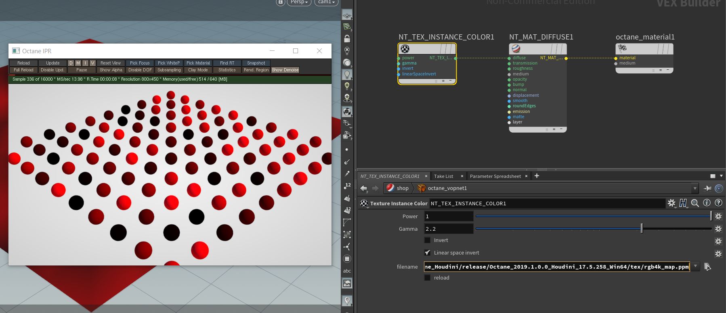This screenshot has width=726, height=313.
Task: Click the Gamma slider handle
Action: (642, 229)
